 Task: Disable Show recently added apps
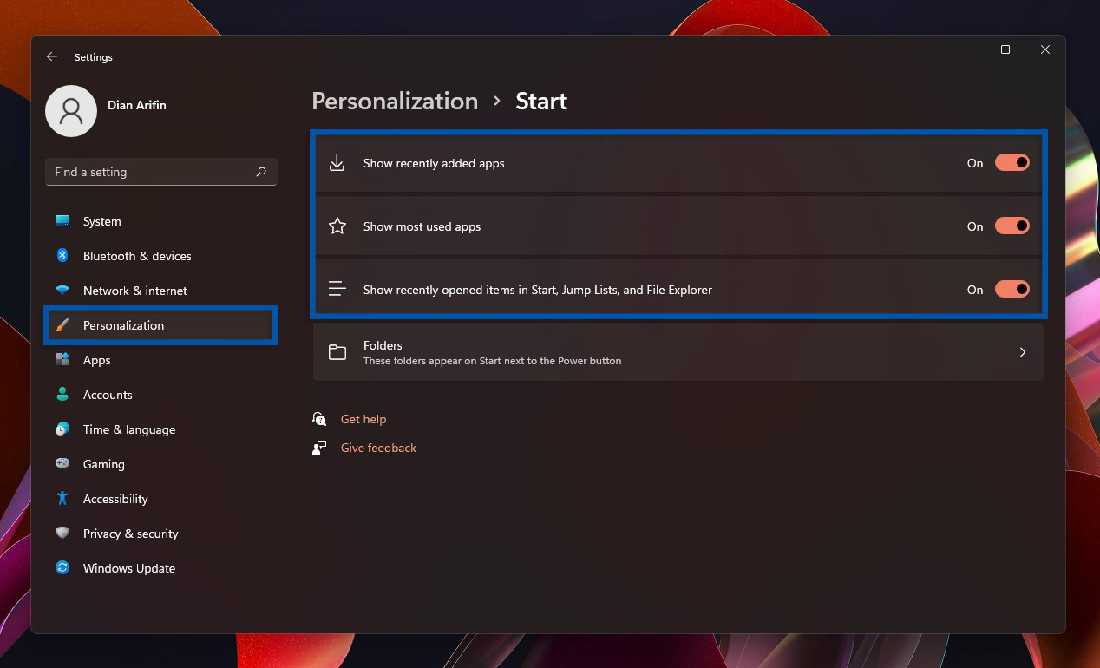coord(1012,162)
